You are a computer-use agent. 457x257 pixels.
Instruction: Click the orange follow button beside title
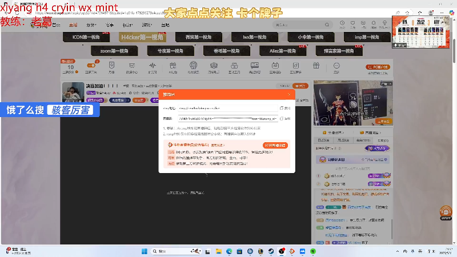[x=300, y=86]
